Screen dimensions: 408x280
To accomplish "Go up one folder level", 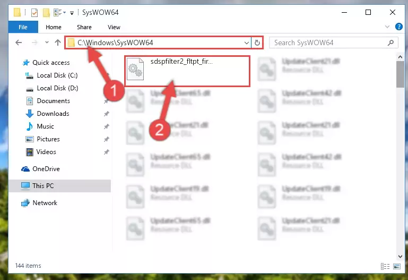I will point(58,43).
